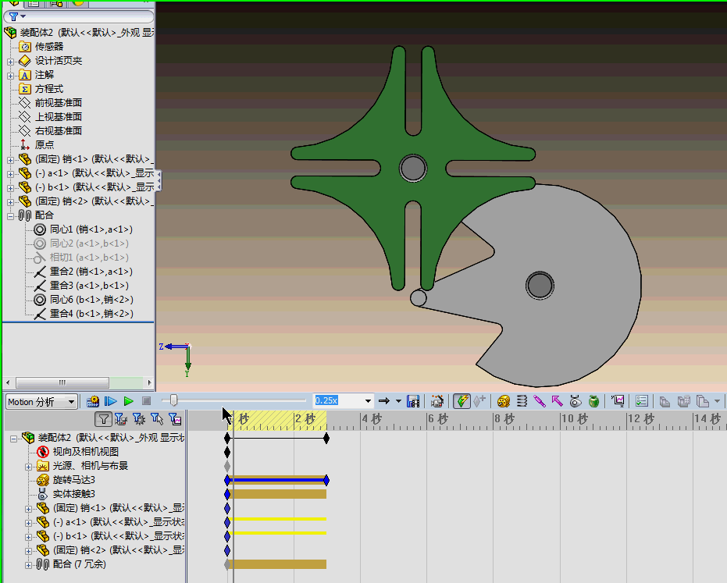The width and height of the screenshot is (727, 583).
Task: Open the Motion 分析 study type dropdown
Action: (x=71, y=402)
